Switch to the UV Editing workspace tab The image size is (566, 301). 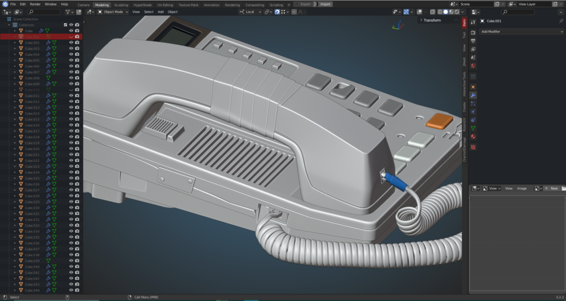click(165, 4)
